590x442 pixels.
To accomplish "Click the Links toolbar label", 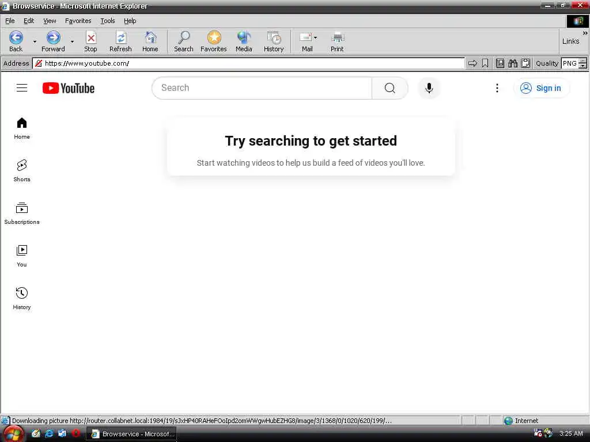I will tap(570, 41).
